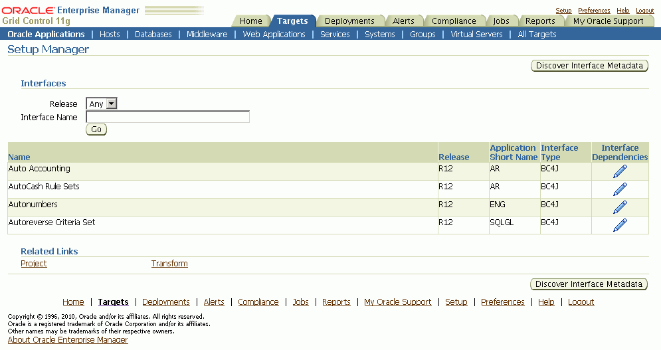Click footer Logout link
Viewport: 661px width, 350px height.
tap(581, 302)
